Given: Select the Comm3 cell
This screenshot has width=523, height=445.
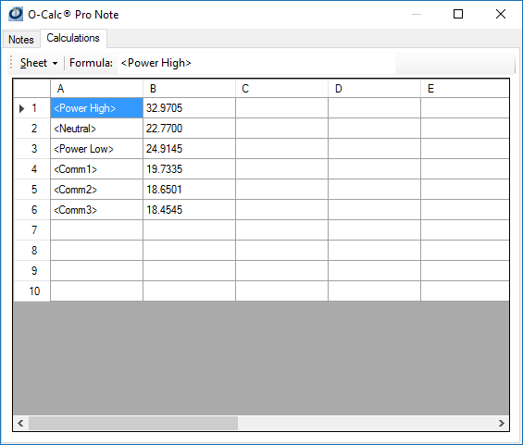Looking at the screenshot, I should [x=96, y=210].
